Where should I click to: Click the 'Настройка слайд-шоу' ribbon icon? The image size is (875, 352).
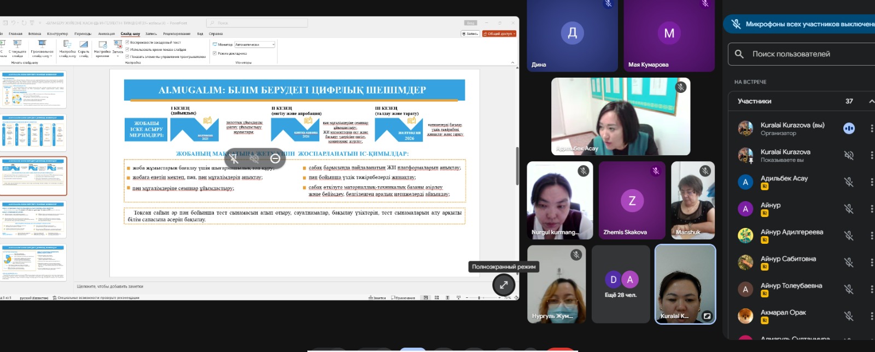click(x=67, y=47)
